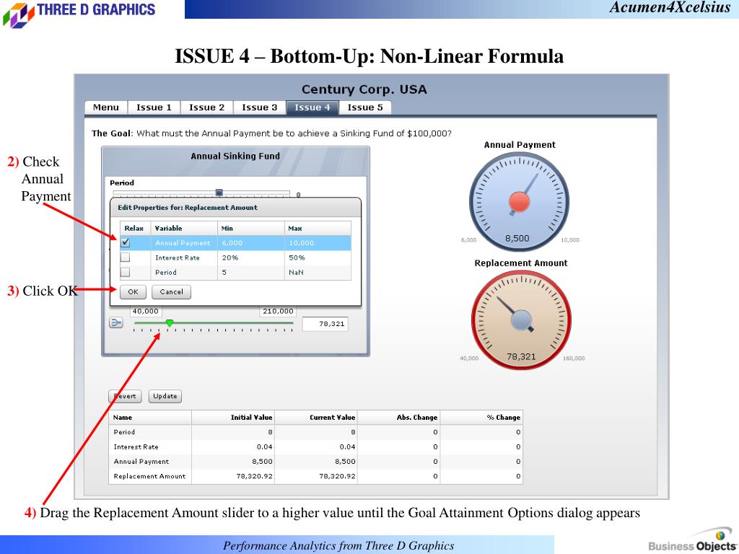Click OK in Edit Properties dialog

[x=133, y=291]
